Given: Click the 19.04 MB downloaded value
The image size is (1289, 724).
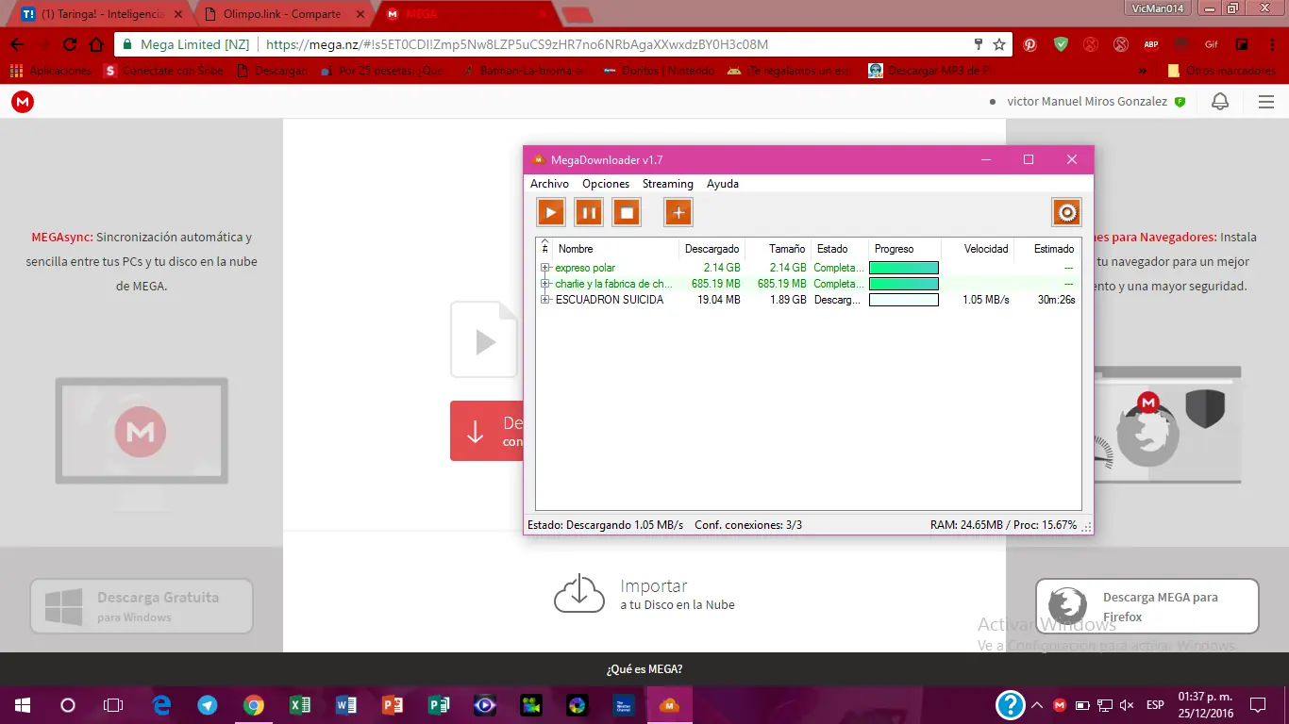Looking at the screenshot, I should pos(719,300).
